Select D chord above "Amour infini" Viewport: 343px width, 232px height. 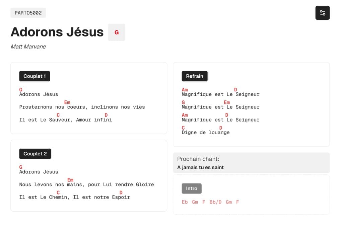coord(106,115)
